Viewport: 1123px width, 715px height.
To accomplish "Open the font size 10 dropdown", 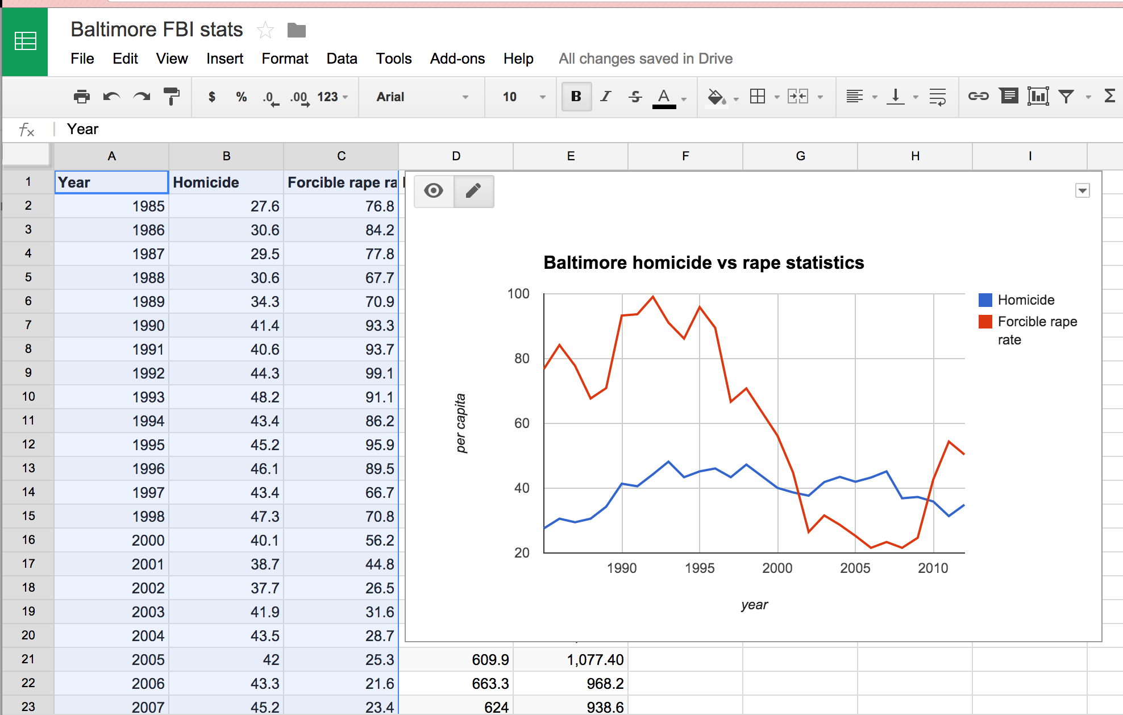I will 523,97.
